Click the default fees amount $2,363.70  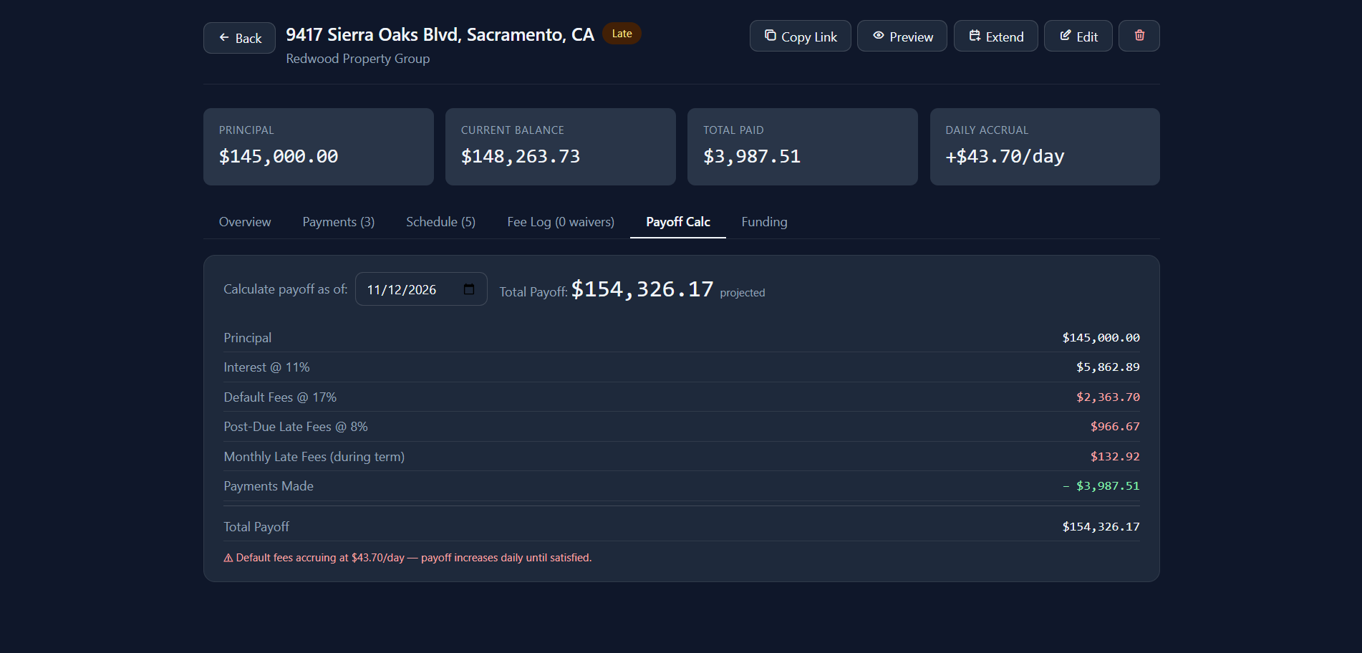coord(1108,397)
